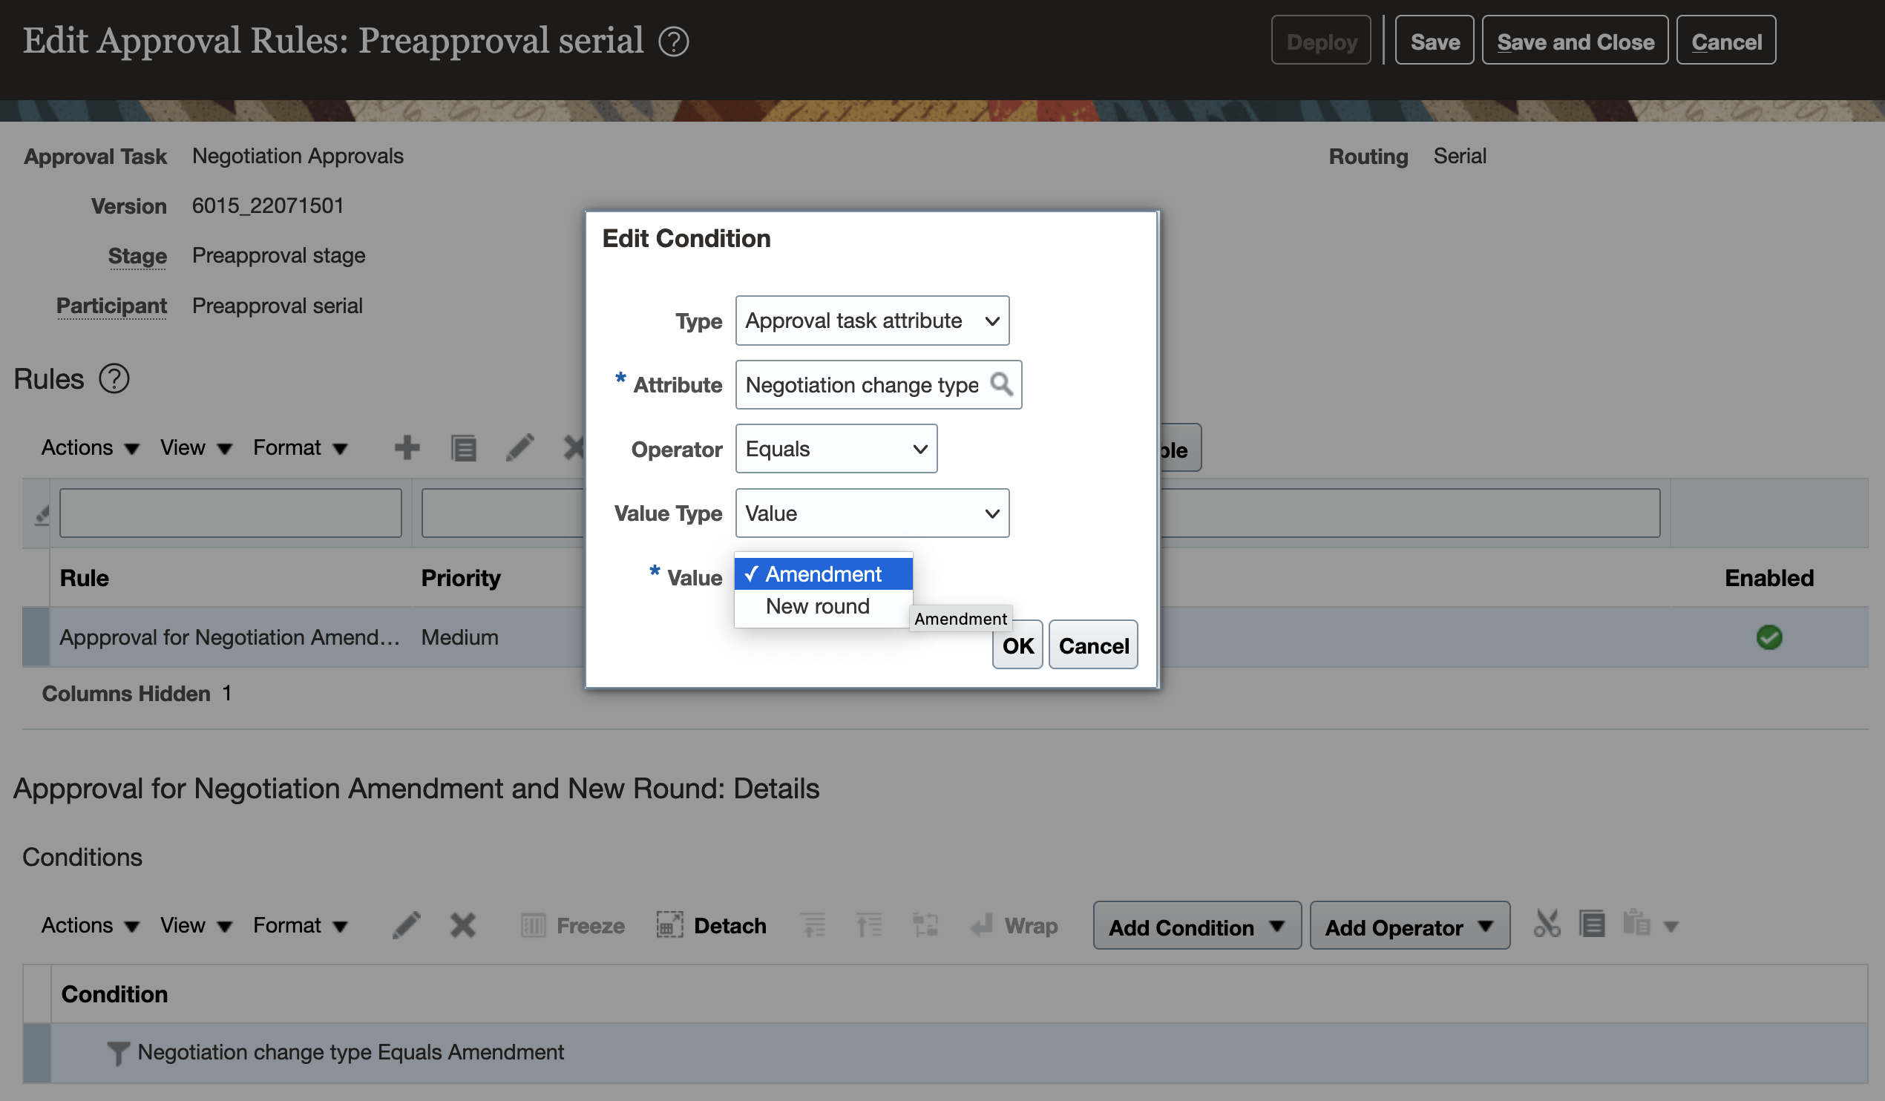Click the Save and Close button
The width and height of the screenshot is (1885, 1101).
pyautogui.click(x=1575, y=42)
